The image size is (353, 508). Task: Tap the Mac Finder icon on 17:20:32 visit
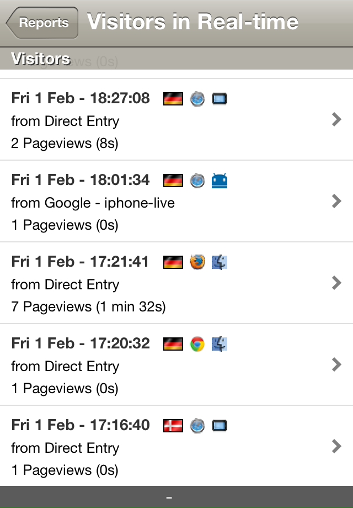coord(220,344)
